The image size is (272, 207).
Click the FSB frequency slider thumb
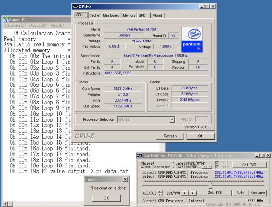(x=210, y=185)
